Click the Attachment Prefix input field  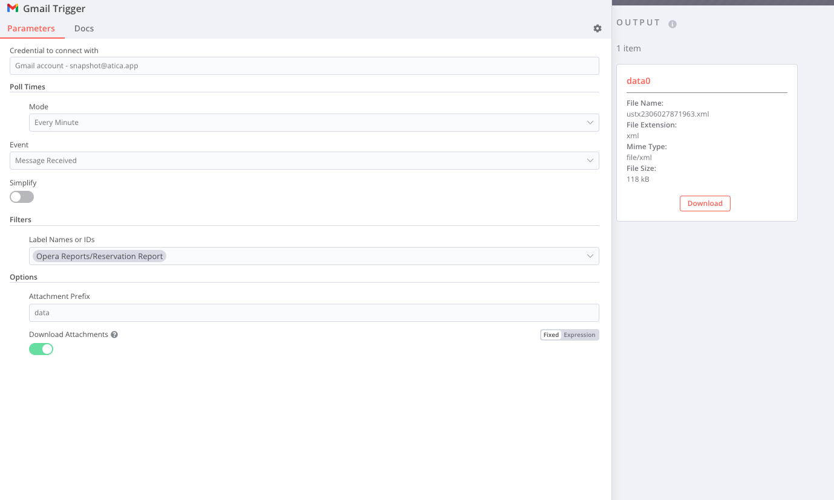[314, 313]
